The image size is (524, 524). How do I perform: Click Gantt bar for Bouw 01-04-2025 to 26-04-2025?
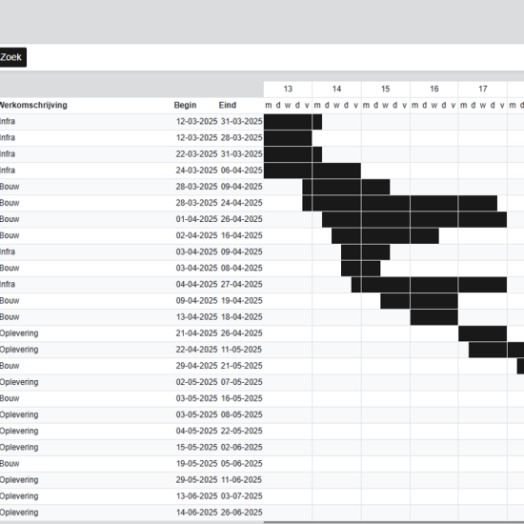(x=414, y=219)
